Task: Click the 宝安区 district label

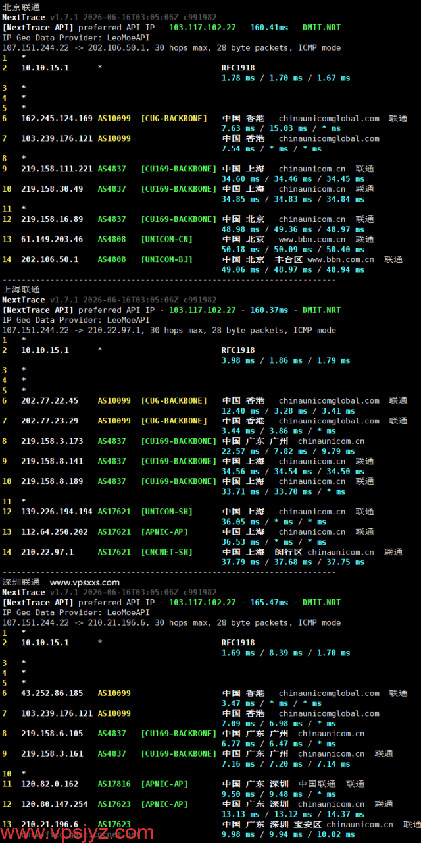Action: [308, 824]
